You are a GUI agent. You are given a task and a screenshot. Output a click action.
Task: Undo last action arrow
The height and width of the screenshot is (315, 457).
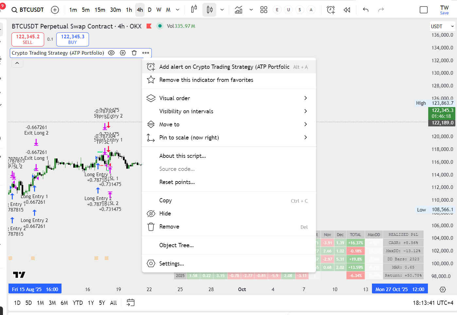tap(366, 10)
